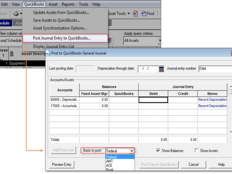Click the Post to QuickBooks dialog title icon

point(49,53)
